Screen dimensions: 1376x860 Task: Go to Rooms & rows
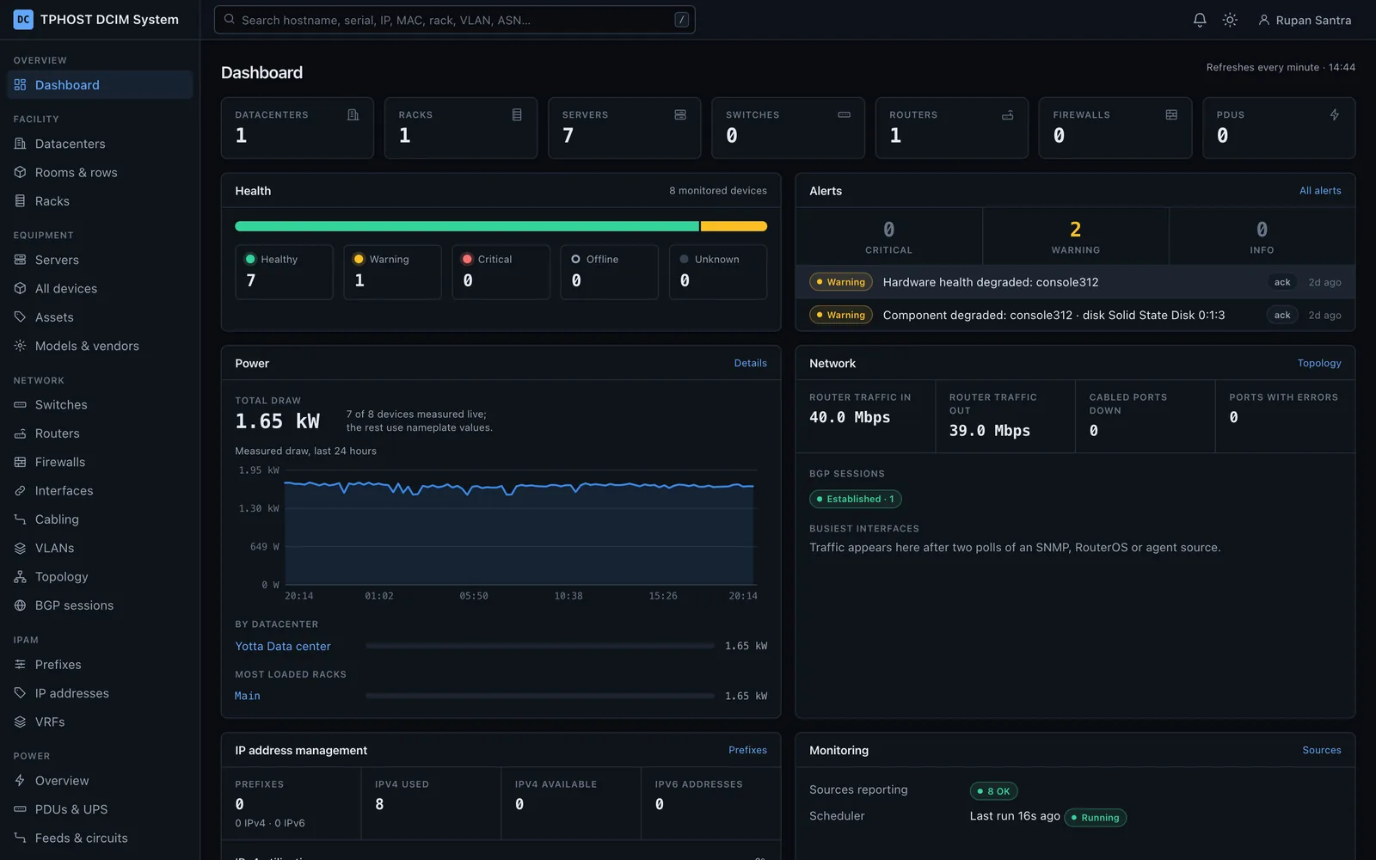coord(100,172)
